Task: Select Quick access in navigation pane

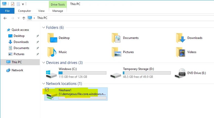Action: 20,30
